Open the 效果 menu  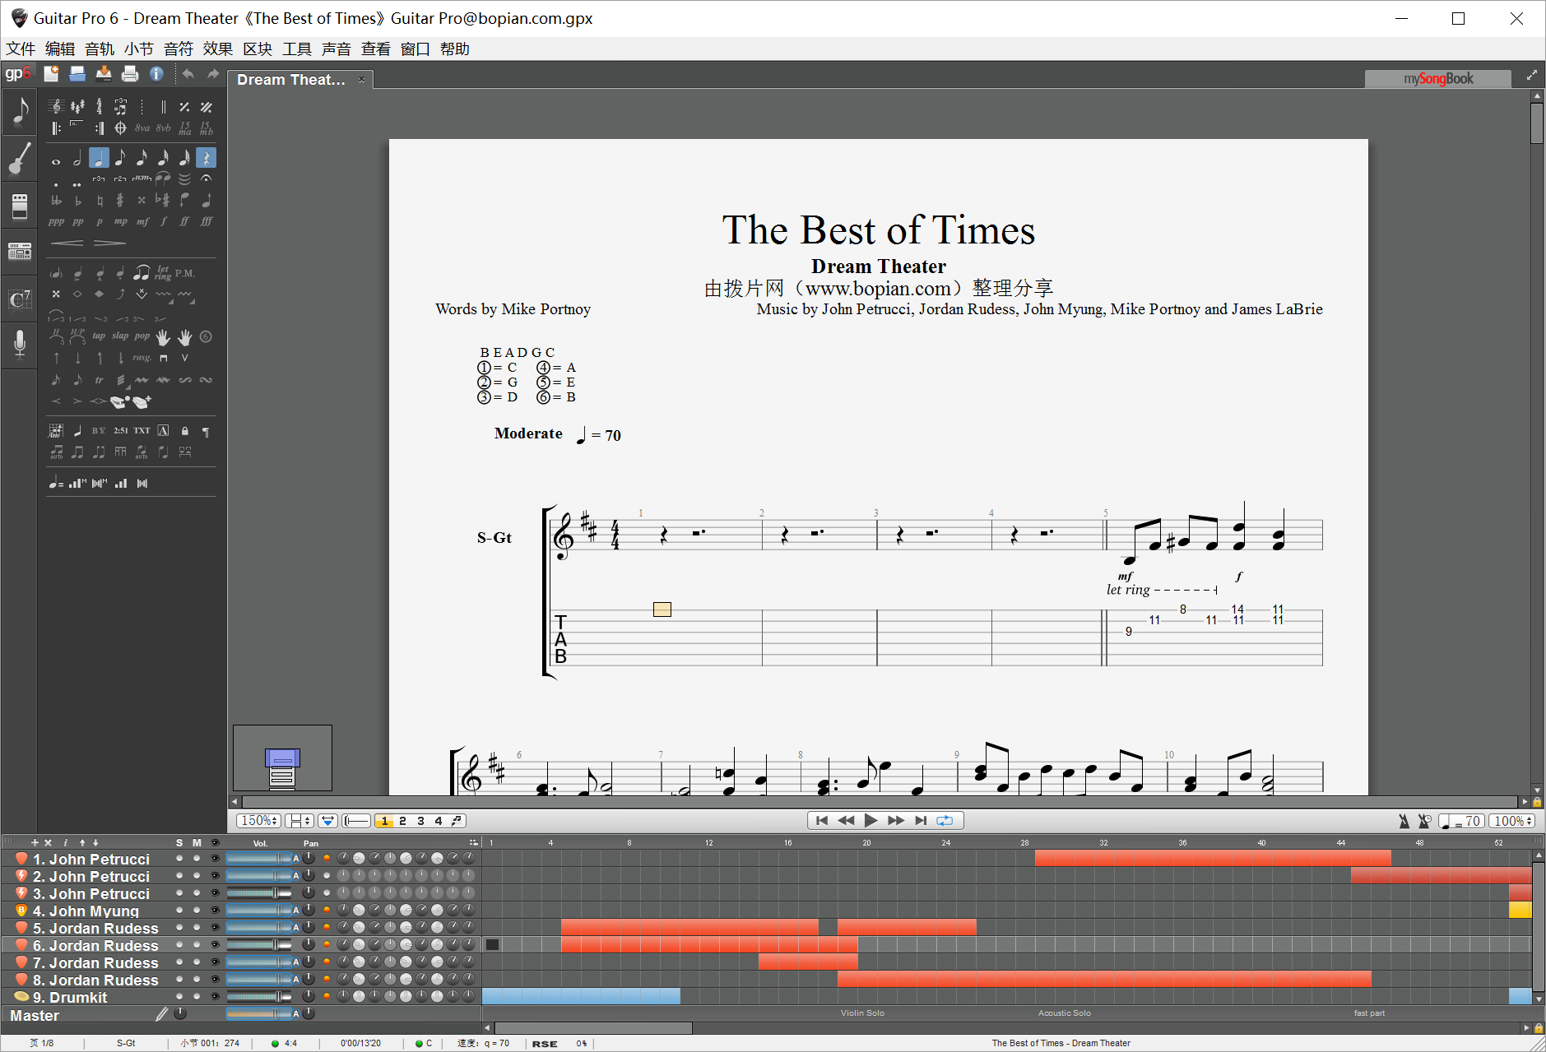pyautogui.click(x=218, y=49)
